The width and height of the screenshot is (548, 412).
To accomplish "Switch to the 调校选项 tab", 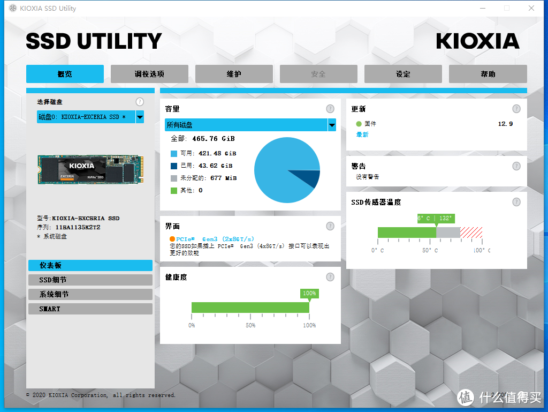I will (149, 74).
